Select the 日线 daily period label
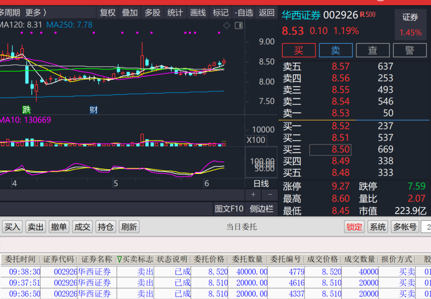The width and height of the screenshot is (431, 299). [261, 184]
